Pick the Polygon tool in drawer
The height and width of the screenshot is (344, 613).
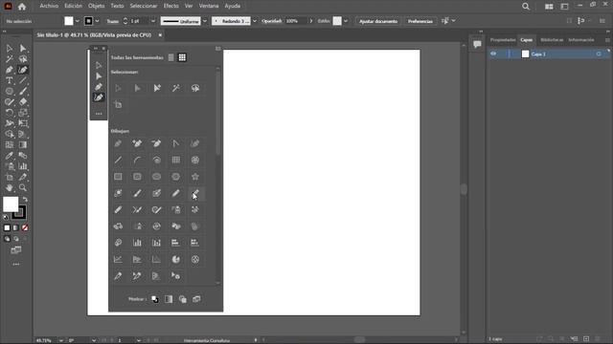tap(176, 177)
